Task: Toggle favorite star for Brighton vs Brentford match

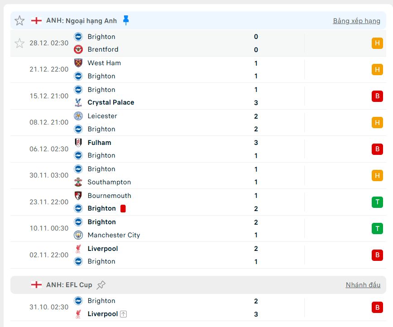Action: (x=19, y=43)
